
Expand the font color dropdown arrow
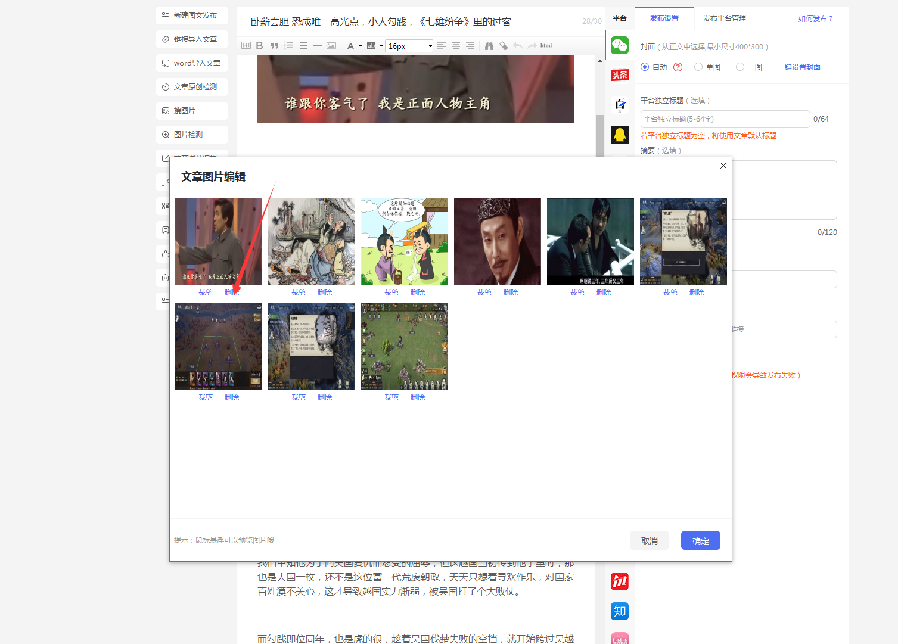pos(361,46)
